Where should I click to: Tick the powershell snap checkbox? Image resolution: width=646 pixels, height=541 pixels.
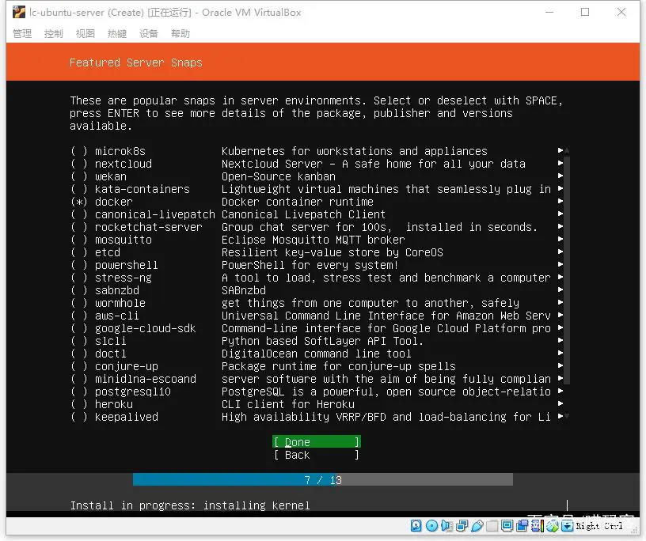click(x=79, y=265)
